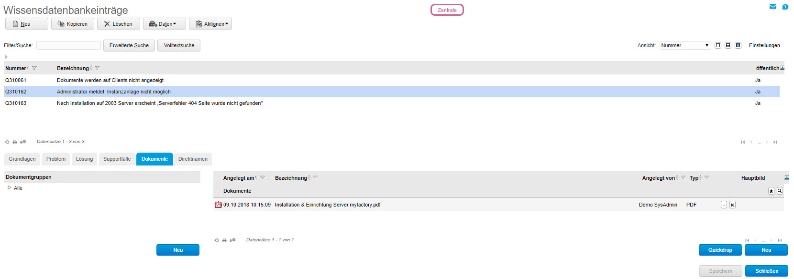Open the Problem tab
Viewport: 794px width, 279px height.
[x=56, y=159]
